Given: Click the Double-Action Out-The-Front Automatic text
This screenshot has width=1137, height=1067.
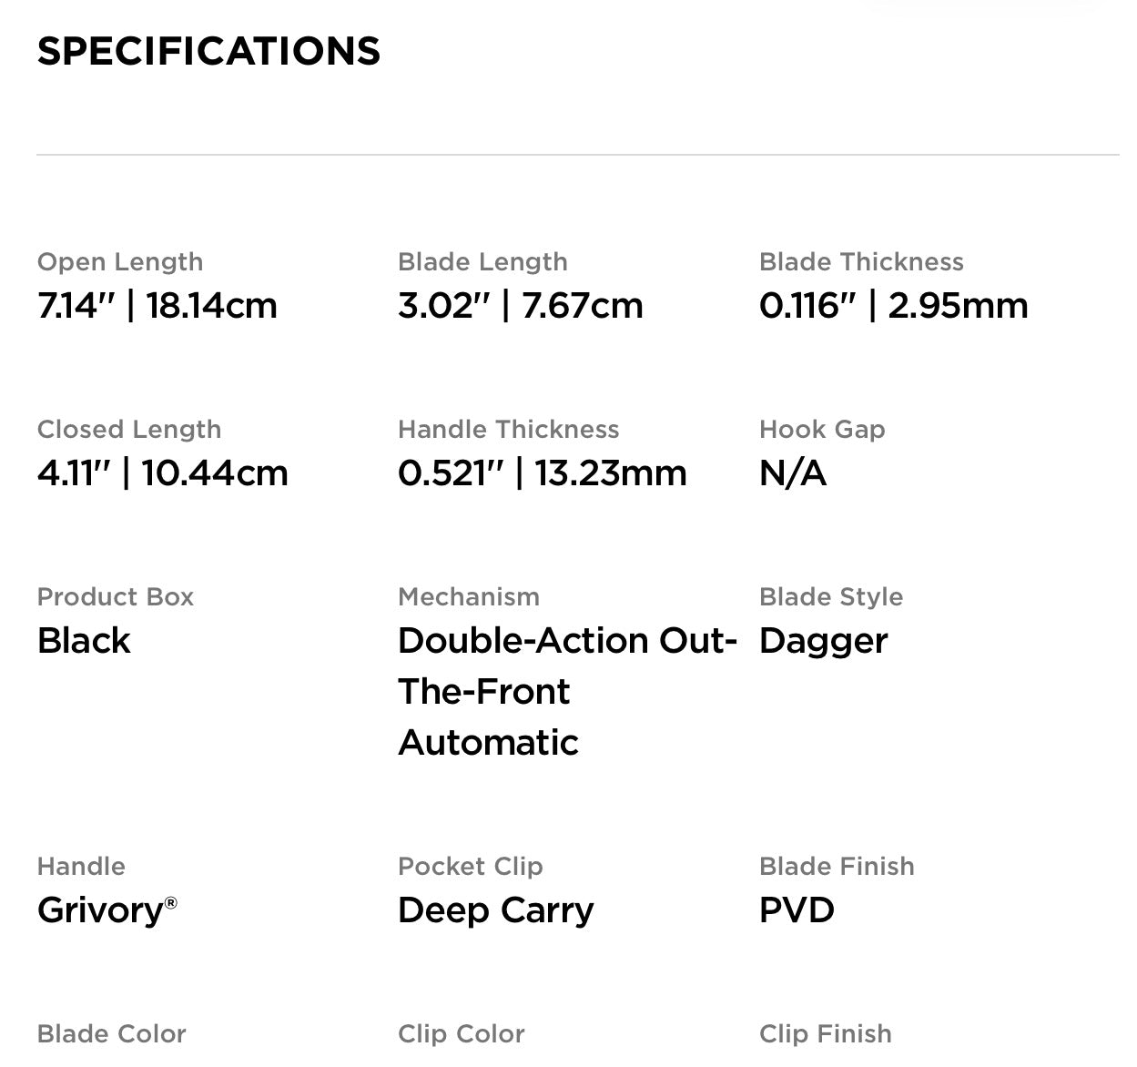Looking at the screenshot, I should click(566, 692).
